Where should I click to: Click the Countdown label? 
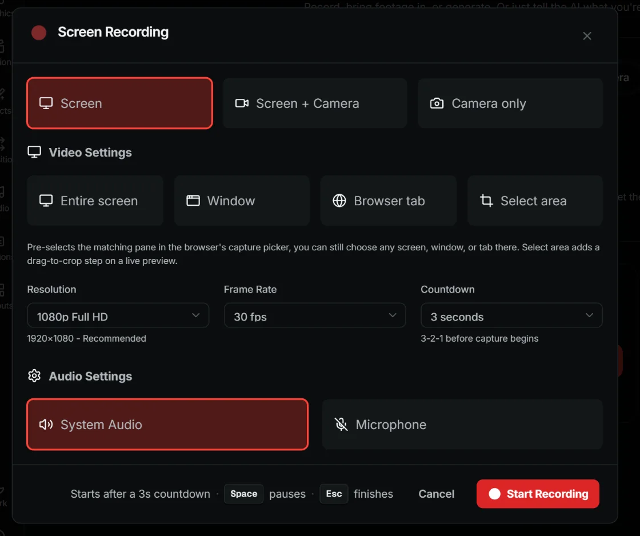click(x=448, y=290)
